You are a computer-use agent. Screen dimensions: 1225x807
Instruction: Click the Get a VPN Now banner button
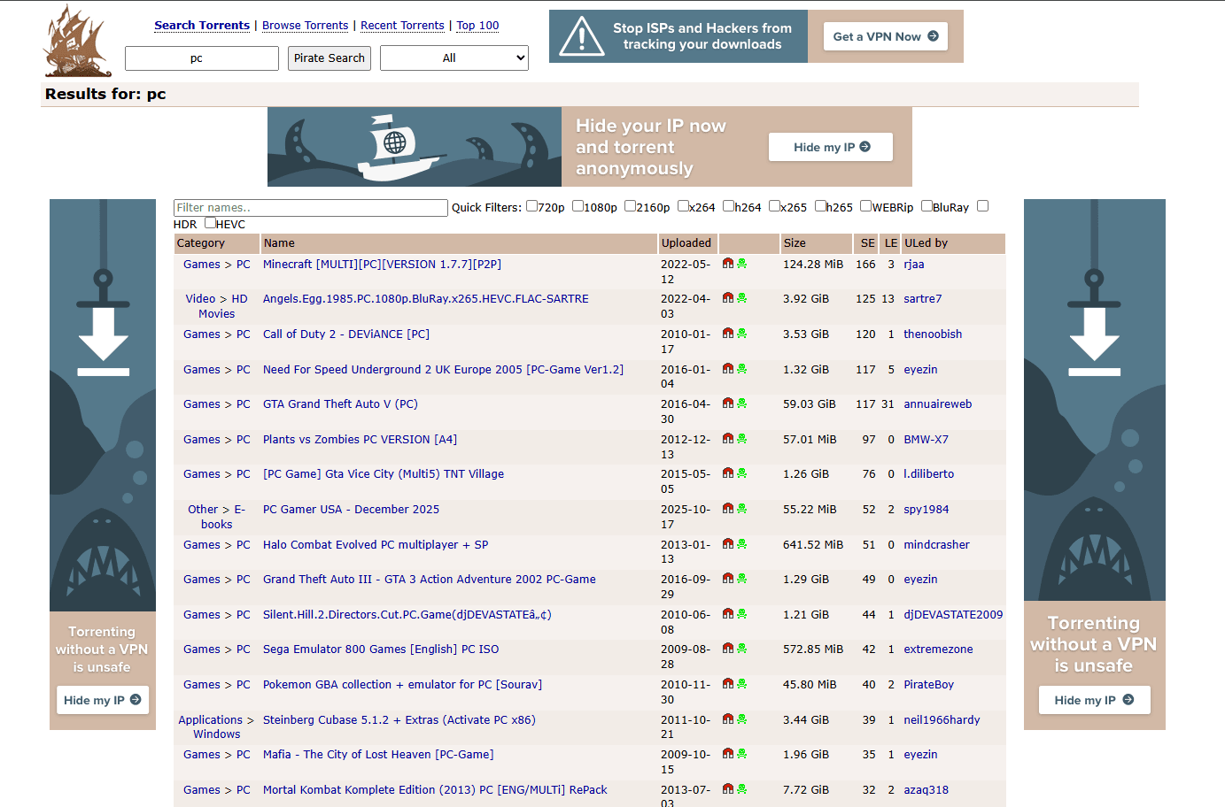click(x=885, y=36)
